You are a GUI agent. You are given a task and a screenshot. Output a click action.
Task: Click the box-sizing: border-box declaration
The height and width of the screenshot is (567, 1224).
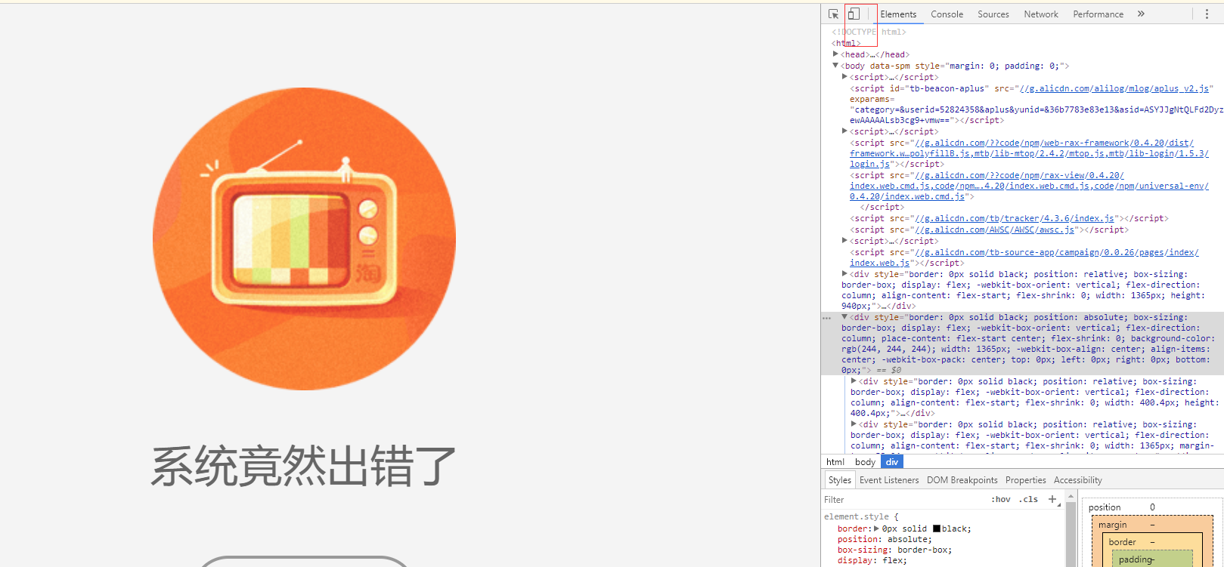pos(894,550)
